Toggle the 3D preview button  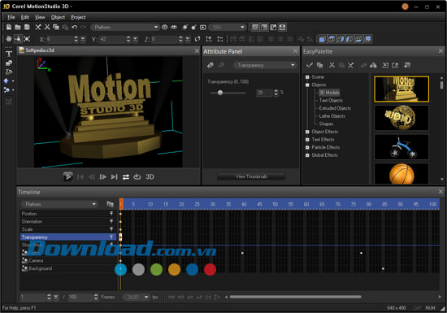[150, 177]
